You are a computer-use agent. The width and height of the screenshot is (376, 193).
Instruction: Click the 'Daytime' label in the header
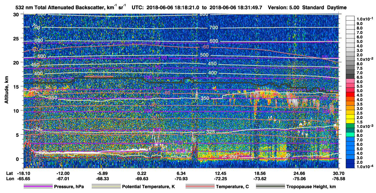337,8
